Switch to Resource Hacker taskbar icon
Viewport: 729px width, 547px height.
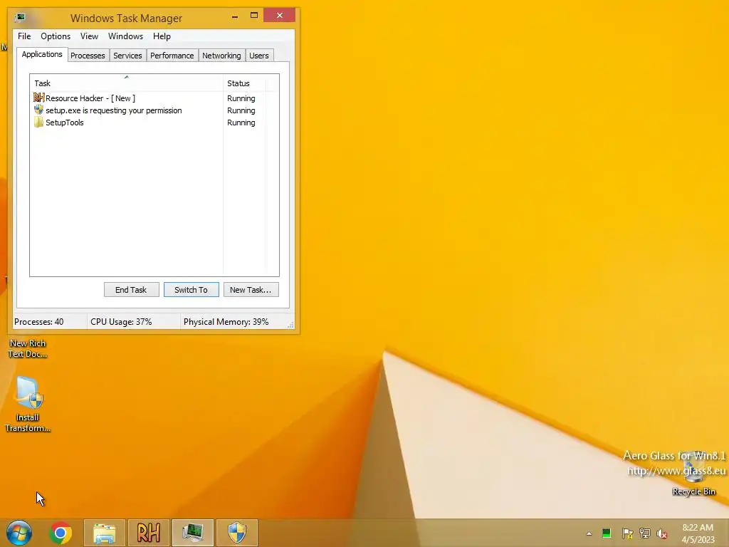point(149,533)
